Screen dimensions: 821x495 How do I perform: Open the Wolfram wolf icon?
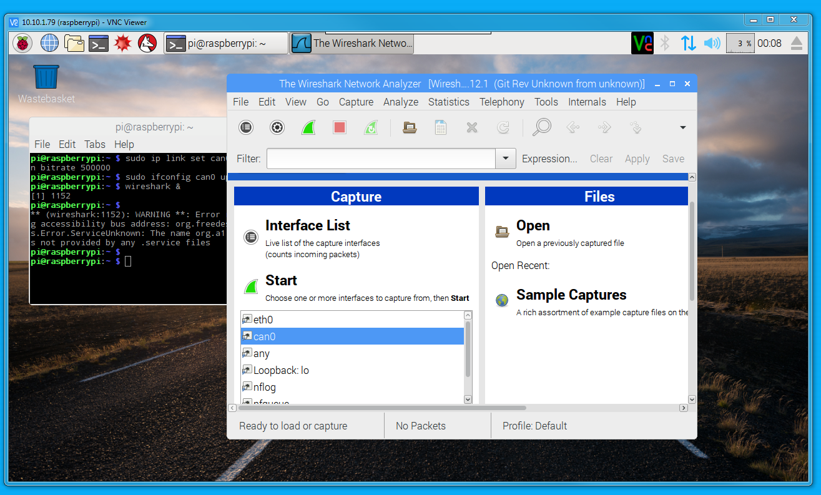click(x=147, y=43)
